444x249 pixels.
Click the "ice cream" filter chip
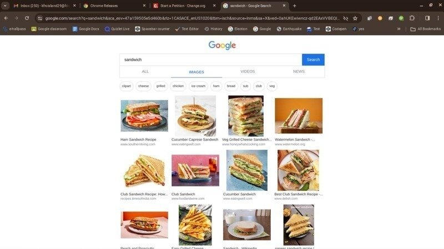pos(198,86)
